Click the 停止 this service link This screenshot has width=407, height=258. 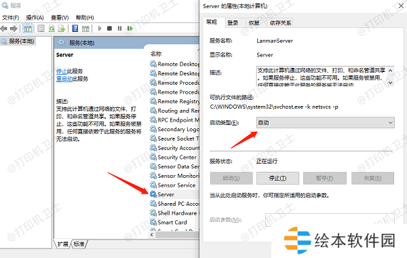[x=62, y=71]
